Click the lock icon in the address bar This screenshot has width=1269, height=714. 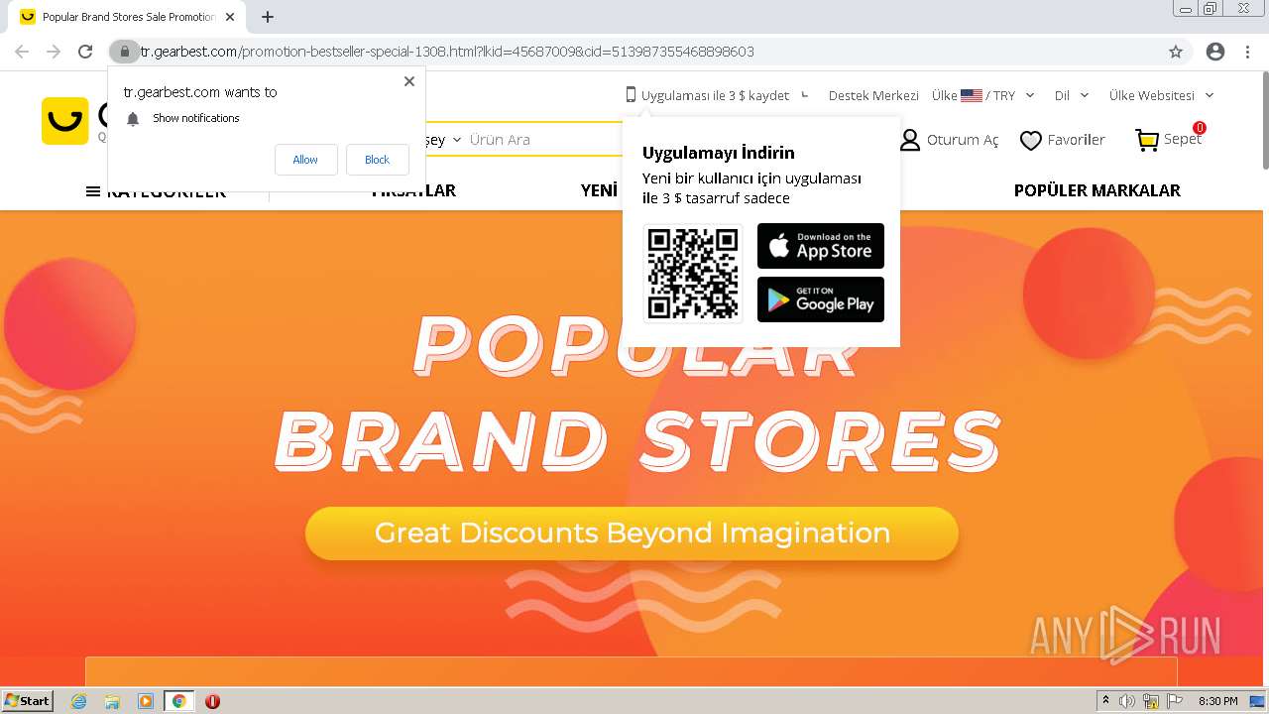[124, 52]
